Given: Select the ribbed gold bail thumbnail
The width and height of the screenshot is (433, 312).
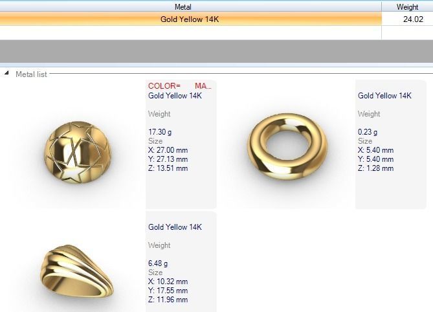Looking at the screenshot, I should pos(77,271).
